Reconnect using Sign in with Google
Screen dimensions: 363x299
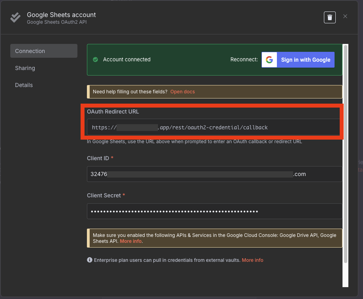298,60
